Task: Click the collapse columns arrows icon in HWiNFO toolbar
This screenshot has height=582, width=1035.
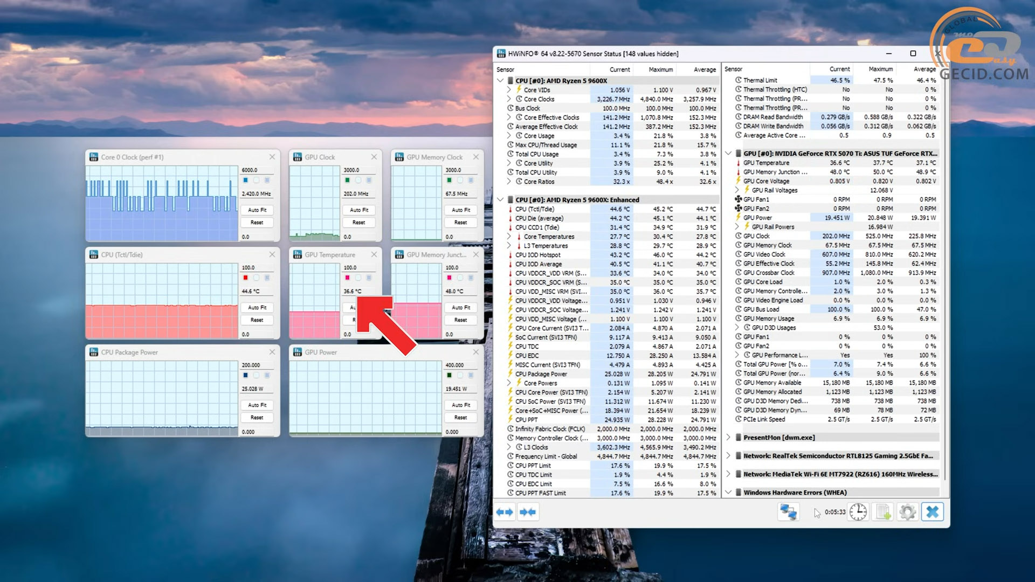Action: (528, 512)
